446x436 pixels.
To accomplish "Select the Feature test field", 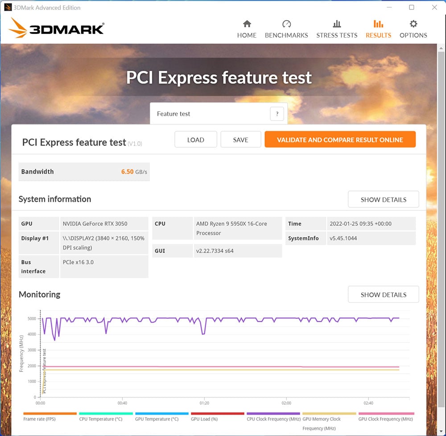I will click(219, 114).
